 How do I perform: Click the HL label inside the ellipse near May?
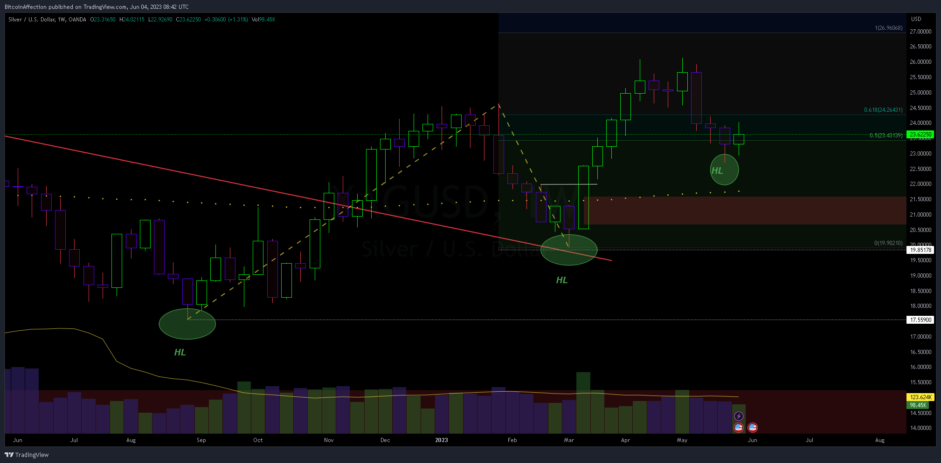[x=717, y=171]
